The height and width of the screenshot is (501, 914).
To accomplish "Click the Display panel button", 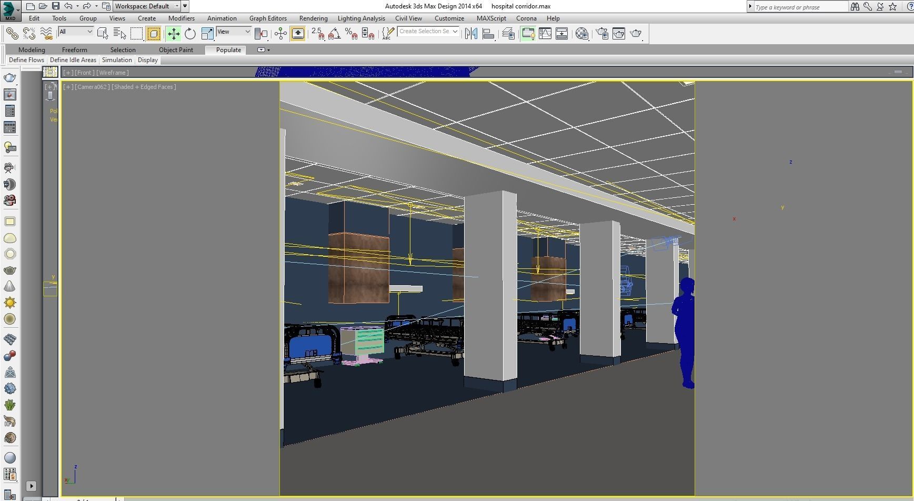I will point(148,60).
